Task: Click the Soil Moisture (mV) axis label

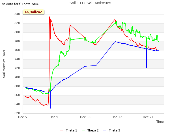Action: pos(4,64)
